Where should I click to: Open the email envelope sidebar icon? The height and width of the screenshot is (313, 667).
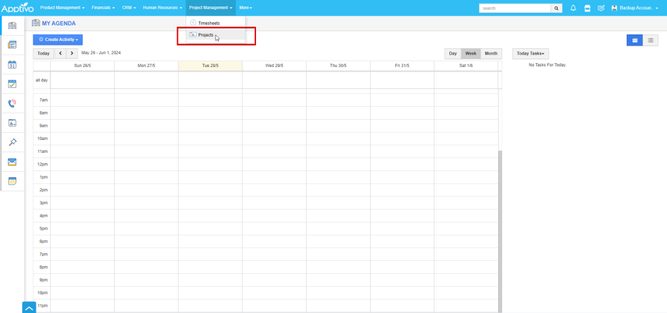[12, 162]
